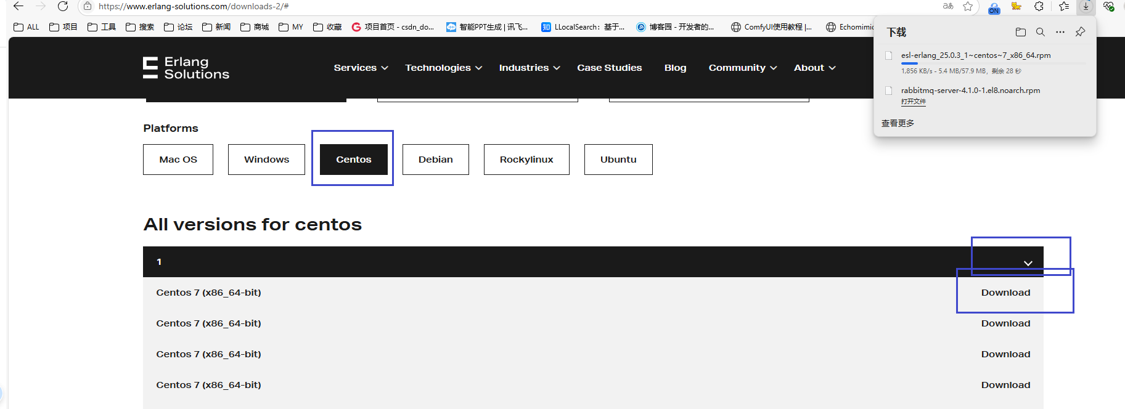Image resolution: width=1125 pixels, height=409 pixels.
Task: Open ComfyUI使用教程 bookmark
Action: coord(771,27)
